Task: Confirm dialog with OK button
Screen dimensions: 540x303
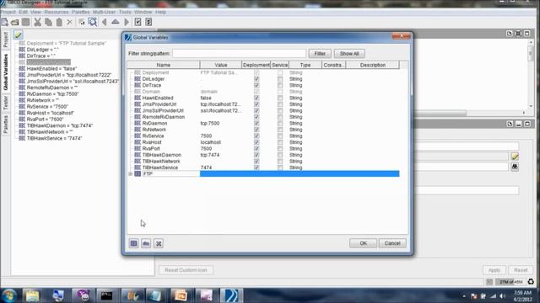Action: 363,243
